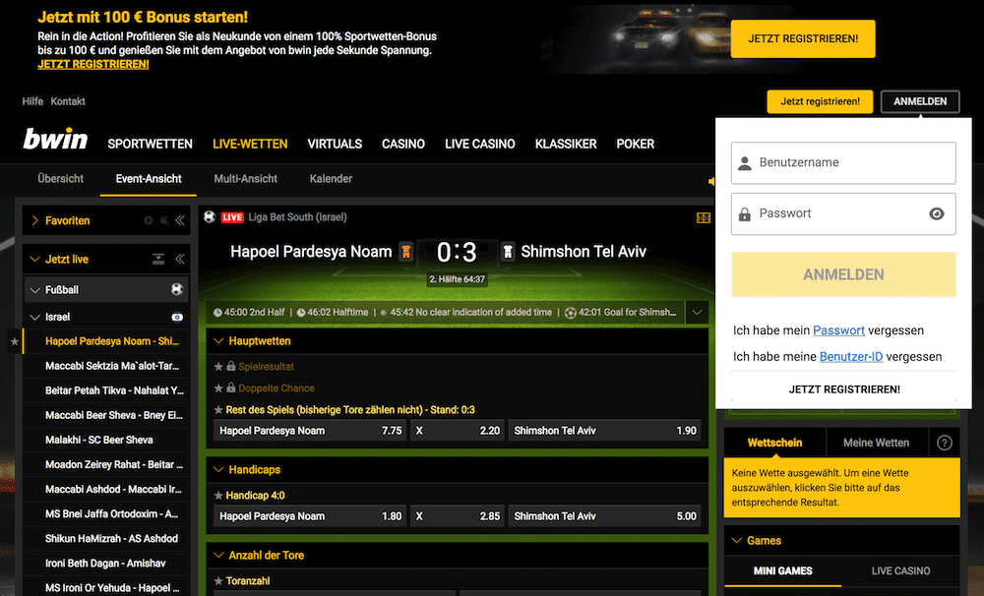The image size is (984, 596).
Task: Click the underlined JETZT REGISTRIEREN! banner link
Action: pyautogui.click(x=93, y=64)
